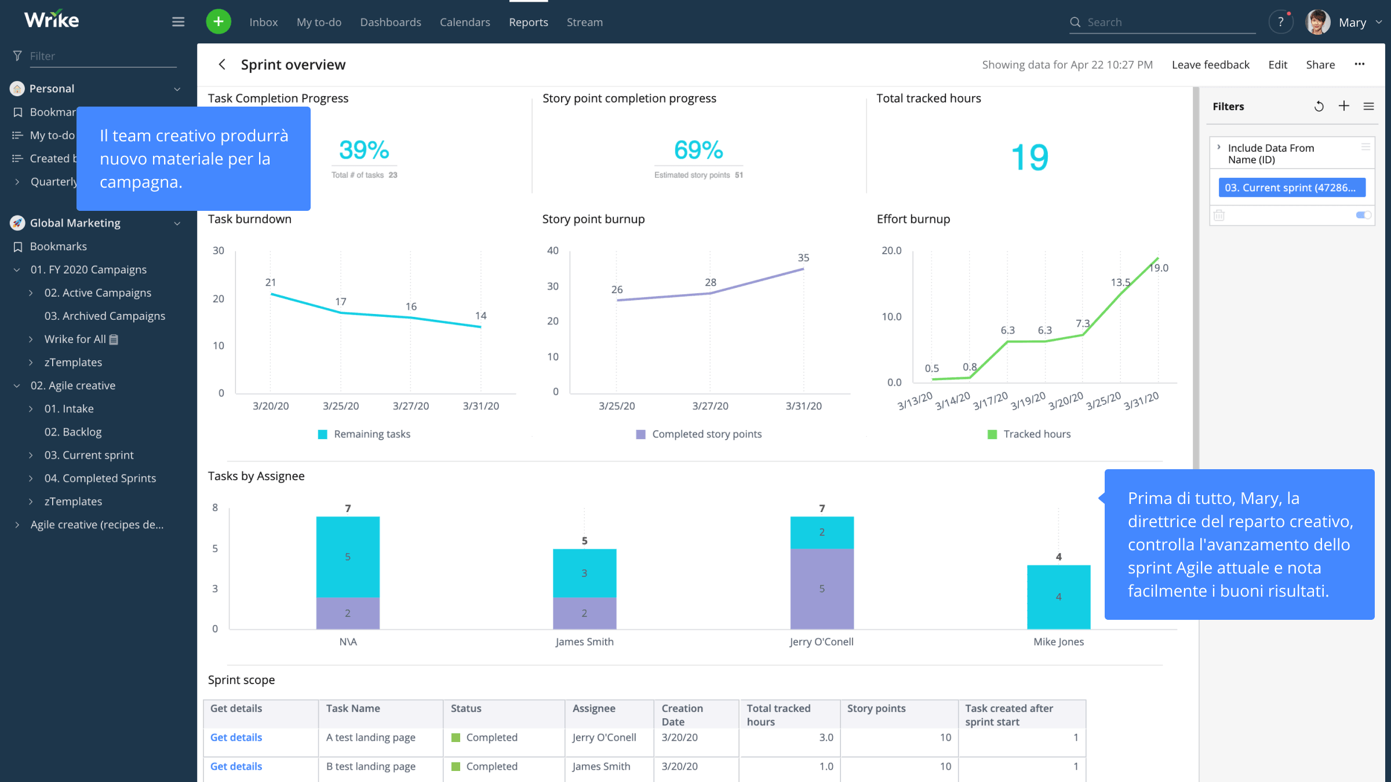1391x782 pixels.
Task: Expand the Quarterly folder arrow
Action: [17, 181]
